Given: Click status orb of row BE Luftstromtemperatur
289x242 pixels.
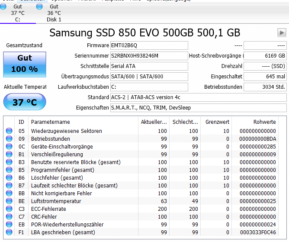Looking at the screenshot, I should tap(9, 201).
